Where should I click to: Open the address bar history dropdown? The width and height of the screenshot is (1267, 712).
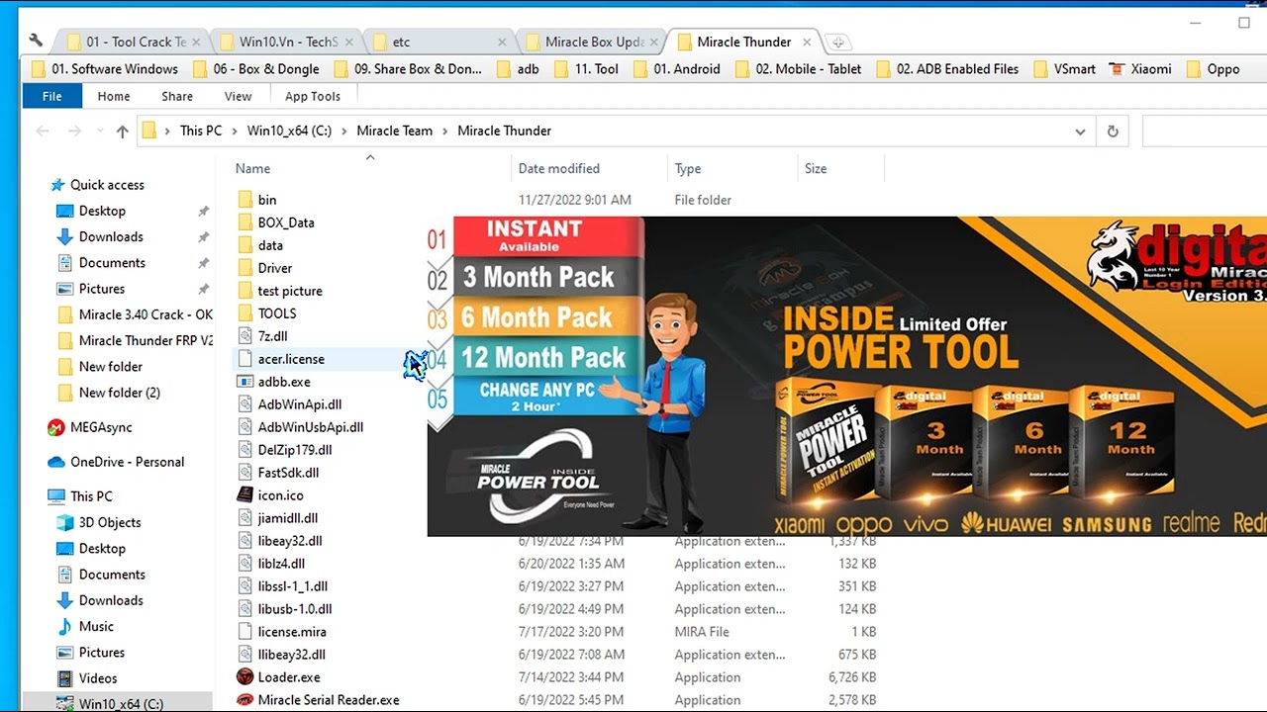tap(1080, 131)
